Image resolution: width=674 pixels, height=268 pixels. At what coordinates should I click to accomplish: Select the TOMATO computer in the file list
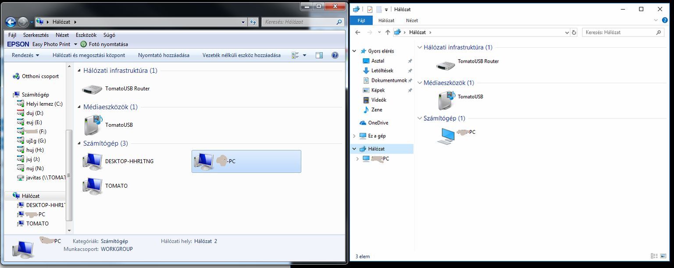pyautogui.click(x=93, y=186)
